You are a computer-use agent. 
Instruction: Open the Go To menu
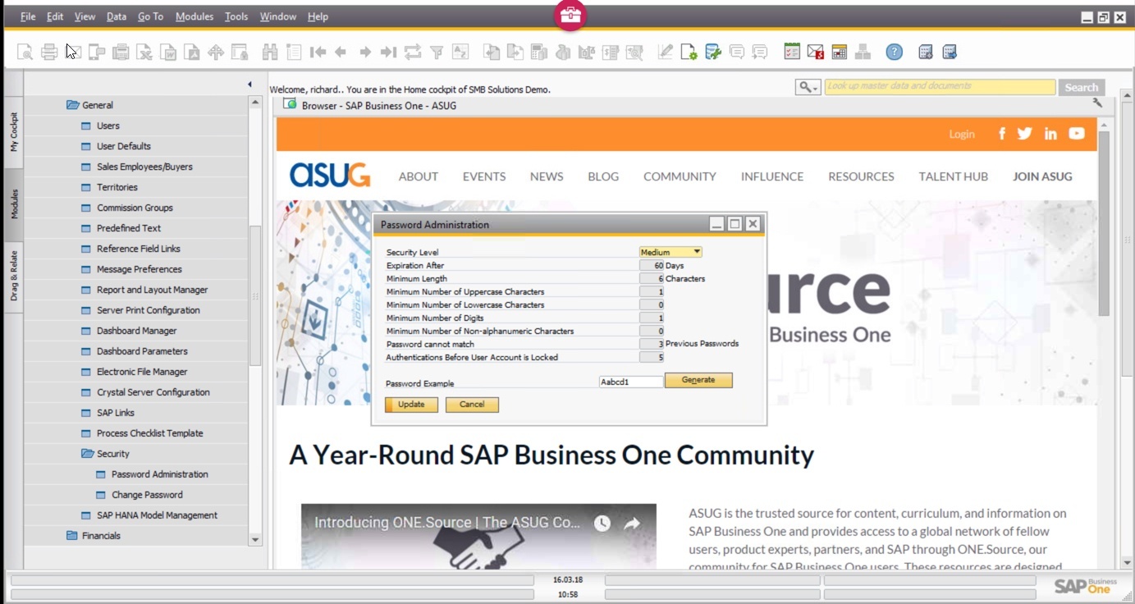coord(150,16)
